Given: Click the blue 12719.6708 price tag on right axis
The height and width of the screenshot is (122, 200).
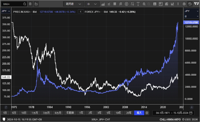Looking at the screenshot, I should click(191, 23).
